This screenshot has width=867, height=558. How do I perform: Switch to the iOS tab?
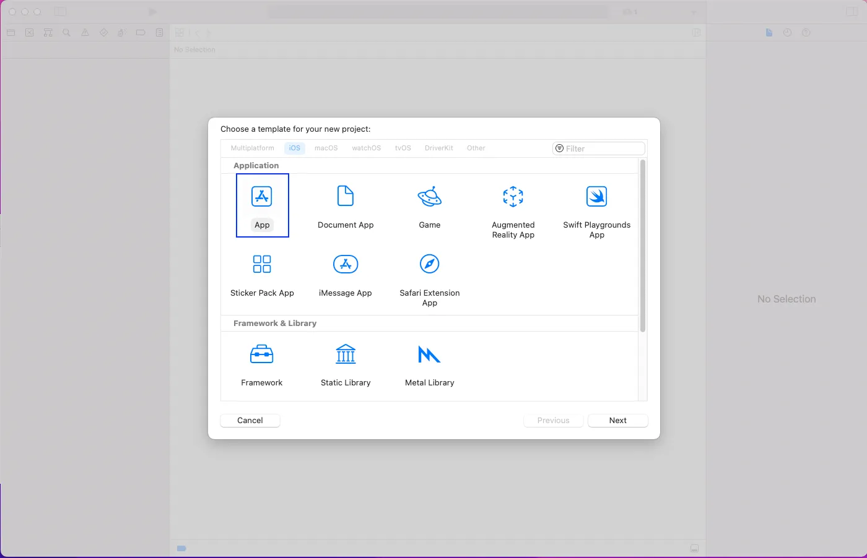coord(295,148)
